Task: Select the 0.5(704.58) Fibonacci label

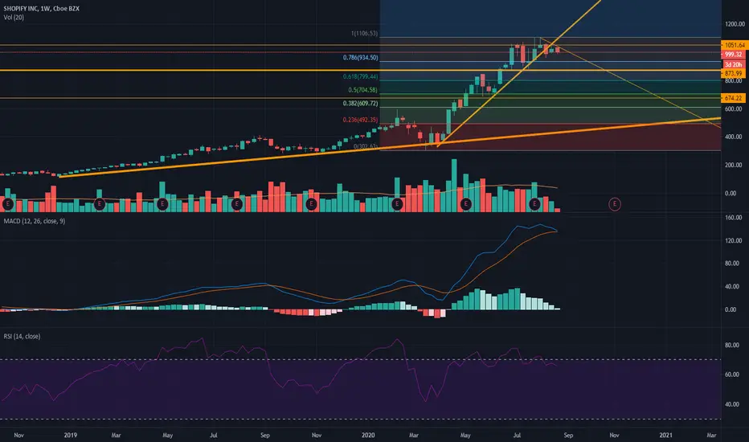Action: click(x=363, y=90)
